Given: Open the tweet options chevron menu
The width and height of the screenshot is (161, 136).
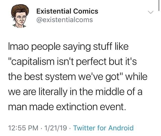Looking at the screenshot, I should coord(150,12).
